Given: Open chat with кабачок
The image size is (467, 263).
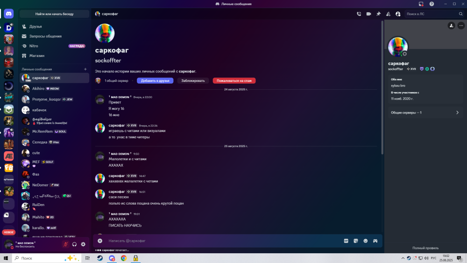Looking at the screenshot, I should tap(54, 110).
